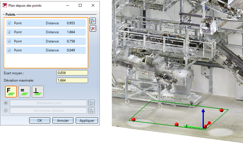This screenshot has width=243, height=143.
Task: Click OK to confirm the plane
Action: (x=40, y=121)
